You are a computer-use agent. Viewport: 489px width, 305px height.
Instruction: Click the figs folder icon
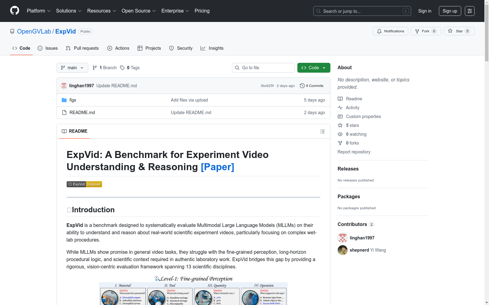tap(64, 100)
